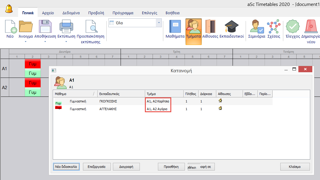
Task: Click the Σεμινάρια seminars icon
Action: tap(256, 27)
